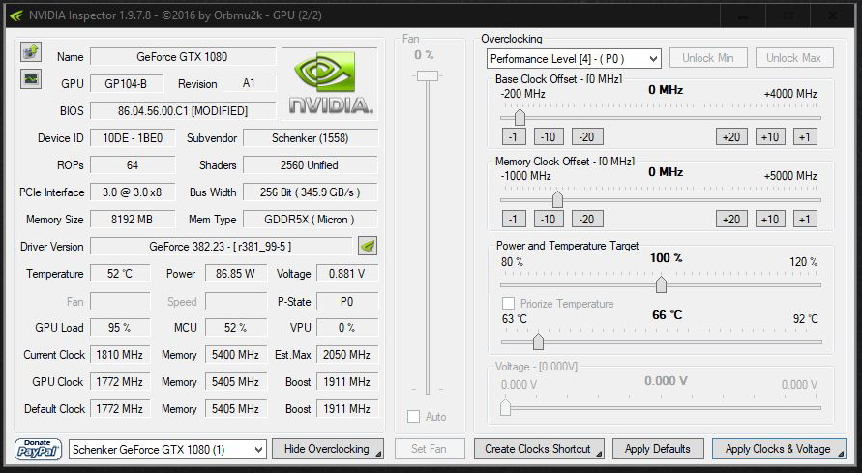Click the Fan speed slider handle
The width and height of the screenshot is (862, 473).
(428, 75)
